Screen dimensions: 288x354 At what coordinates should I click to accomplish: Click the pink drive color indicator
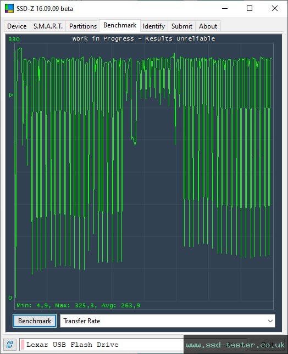[23, 345]
